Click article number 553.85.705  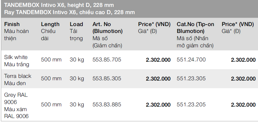pos(107,60)
